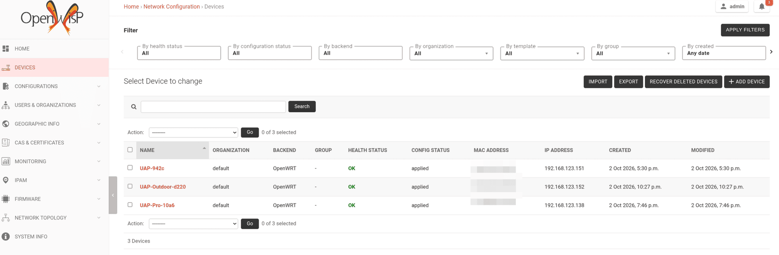Open the By group filter dropdown
779x255 pixels.
pos(633,53)
